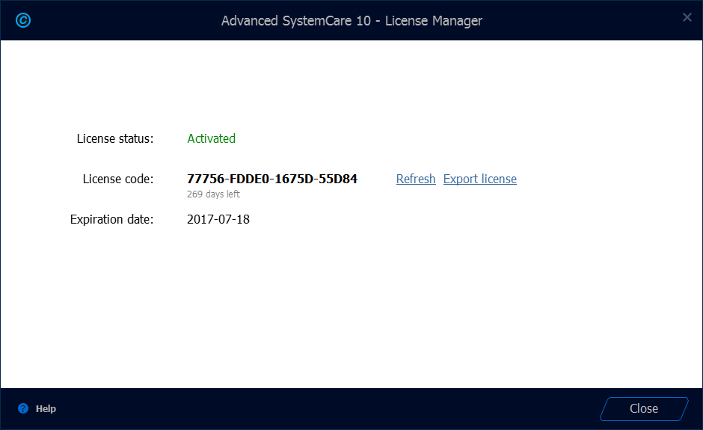Screen dimensions: 703x430
Task: Click the 269 days left text
Action: pos(213,194)
